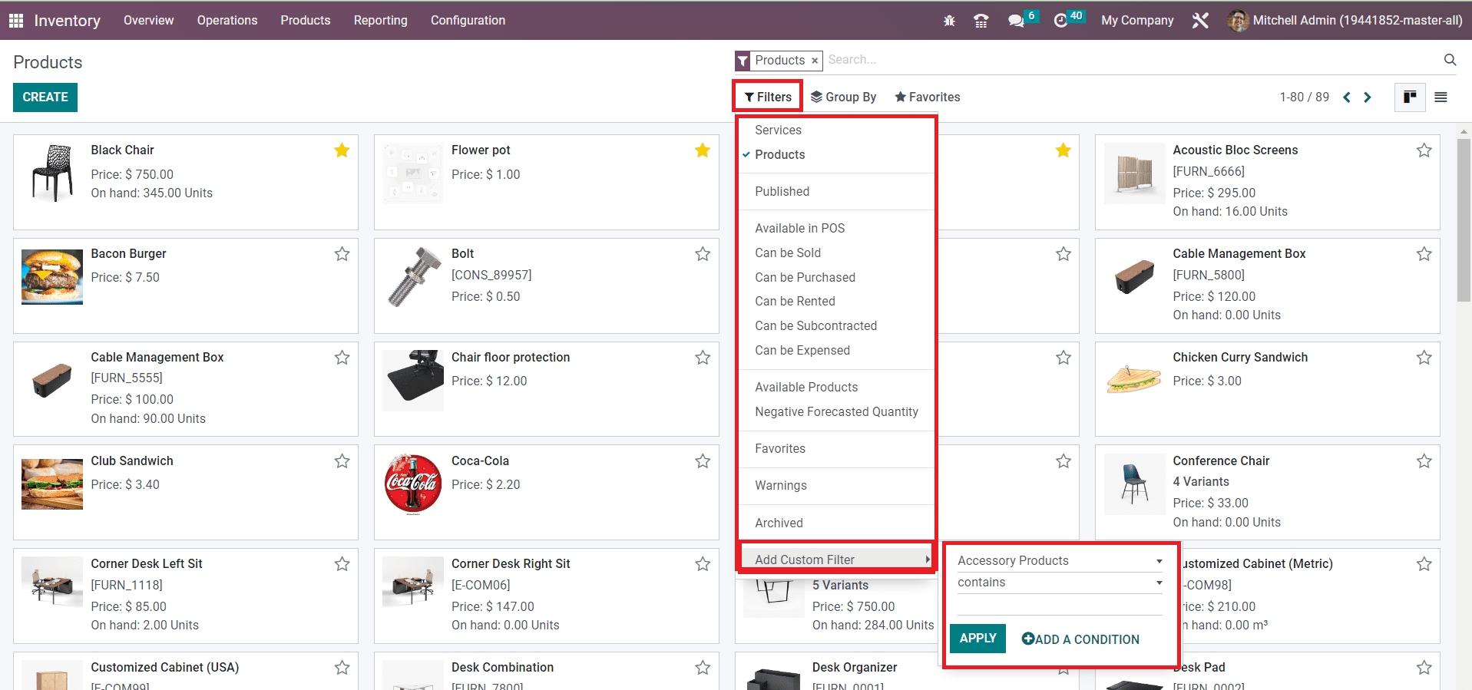
Task: Open the Overview menu
Action: 149,21
